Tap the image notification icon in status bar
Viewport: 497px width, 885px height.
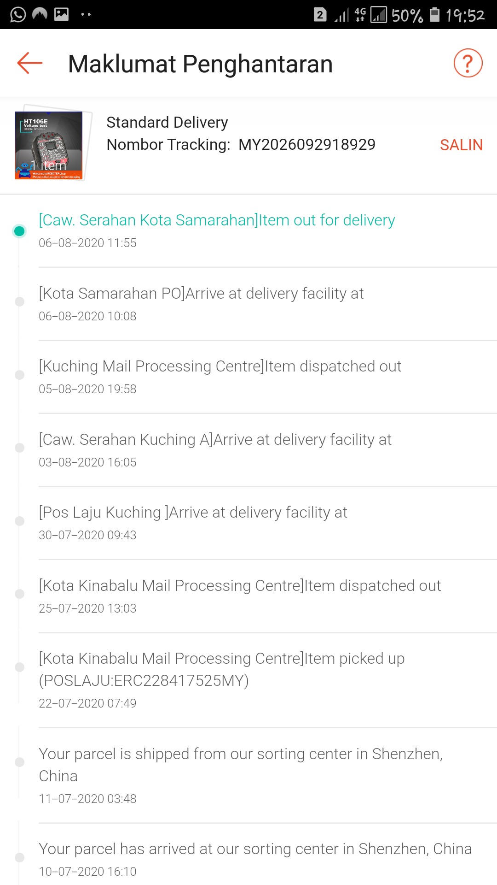62,14
